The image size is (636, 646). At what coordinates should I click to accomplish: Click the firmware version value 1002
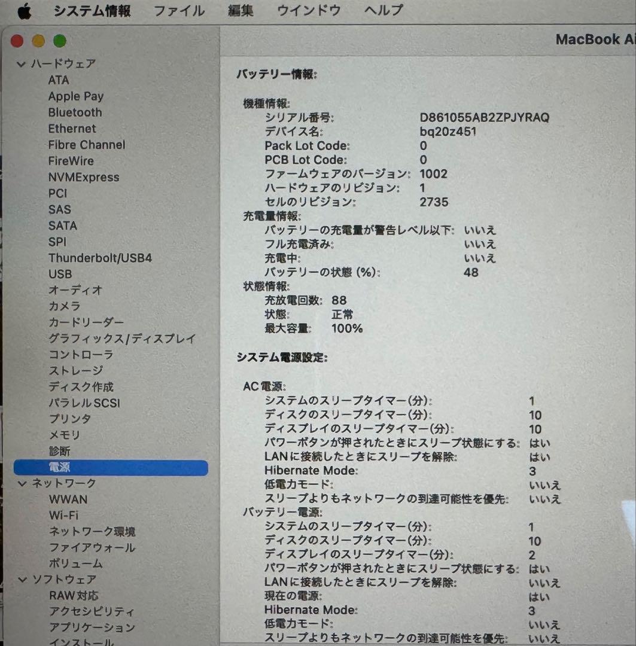(434, 174)
